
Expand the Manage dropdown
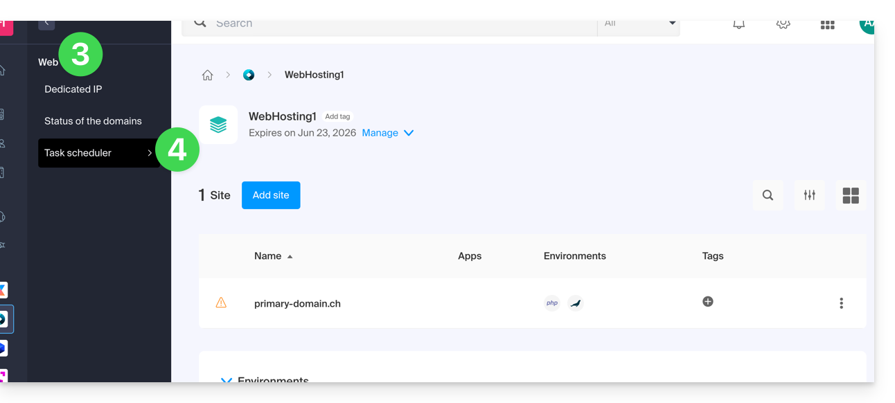pyautogui.click(x=388, y=133)
